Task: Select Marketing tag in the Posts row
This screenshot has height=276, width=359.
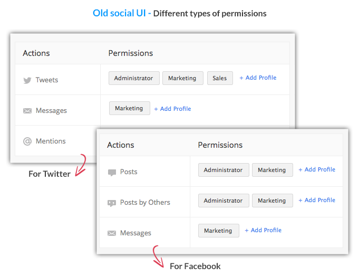Action: click(272, 170)
